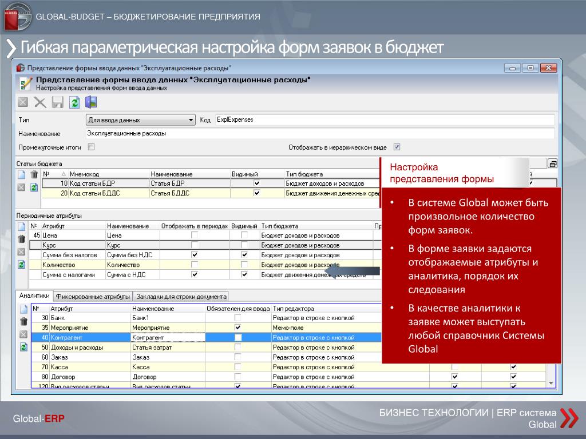586x439 pixels.
Task: Uncheck Видимый for Код статьи БДР
Action: (x=257, y=183)
